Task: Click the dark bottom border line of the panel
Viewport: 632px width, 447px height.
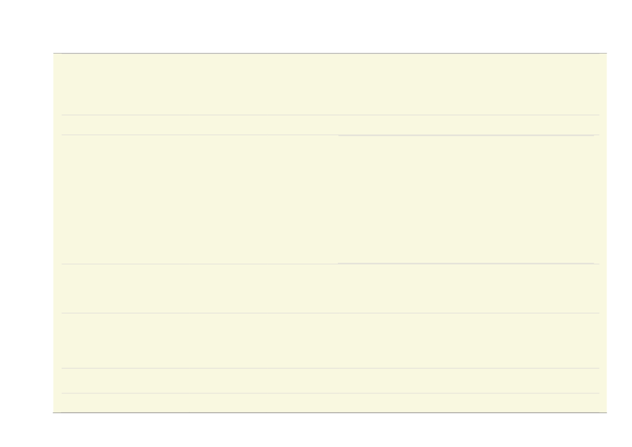Action: [330, 413]
